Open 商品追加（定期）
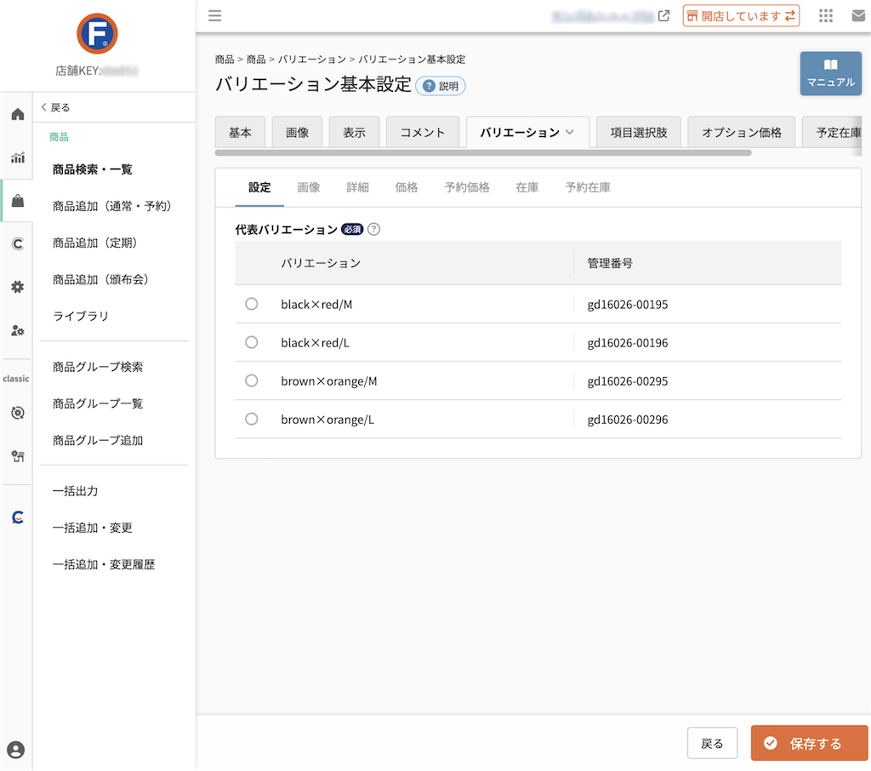This screenshot has height=771, width=871. [94, 243]
